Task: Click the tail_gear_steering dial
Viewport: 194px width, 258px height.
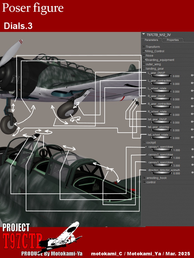Action: 161,130
